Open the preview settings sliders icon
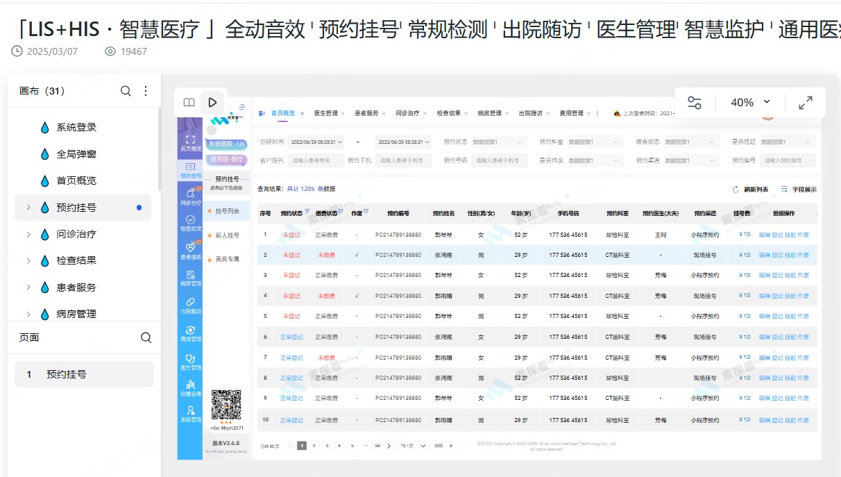This screenshot has width=841, height=477. click(x=695, y=103)
